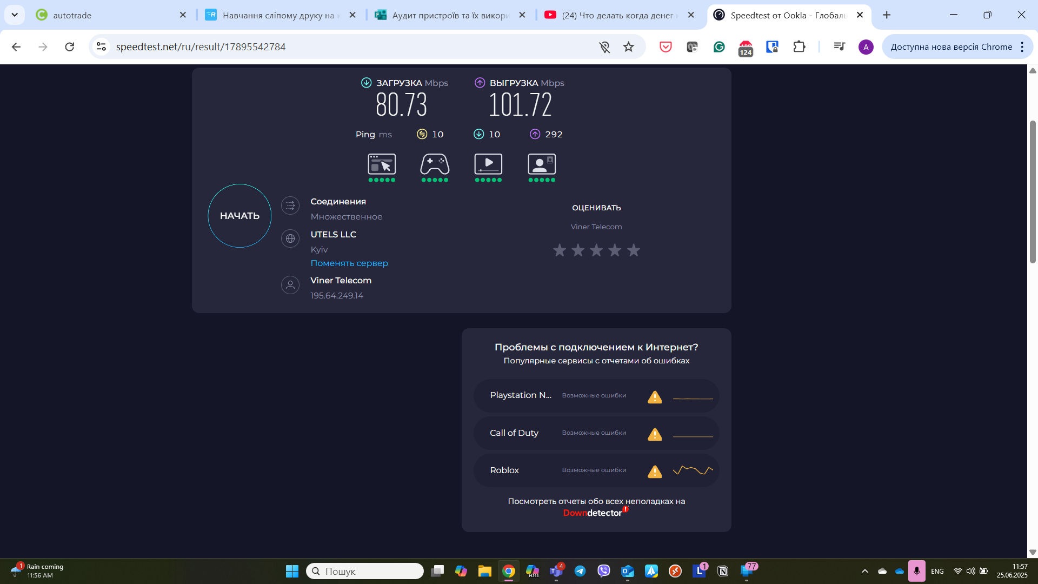
Task: Click the idle ping lightning icon
Action: pyautogui.click(x=422, y=134)
